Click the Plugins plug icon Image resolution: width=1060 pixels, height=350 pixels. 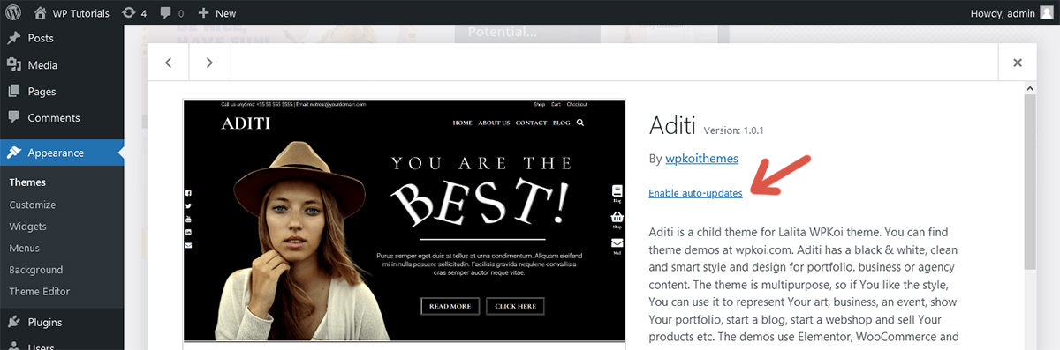coord(14,322)
